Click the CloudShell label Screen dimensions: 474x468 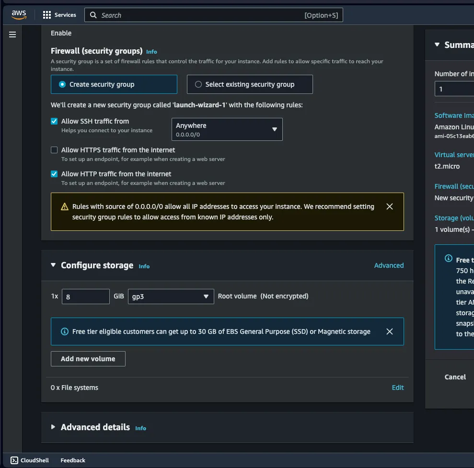(x=35, y=460)
